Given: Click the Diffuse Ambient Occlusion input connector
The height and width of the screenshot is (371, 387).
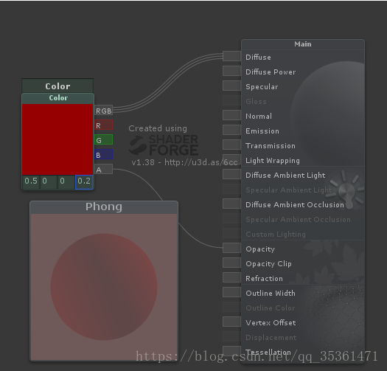Looking at the screenshot, I should coord(231,204).
